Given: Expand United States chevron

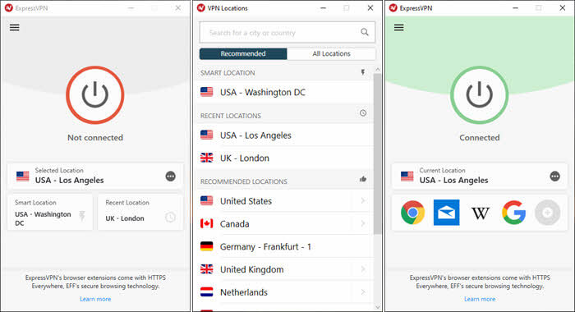Looking at the screenshot, I should click(363, 200).
